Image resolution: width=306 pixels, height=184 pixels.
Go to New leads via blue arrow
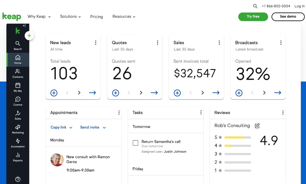point(92,93)
